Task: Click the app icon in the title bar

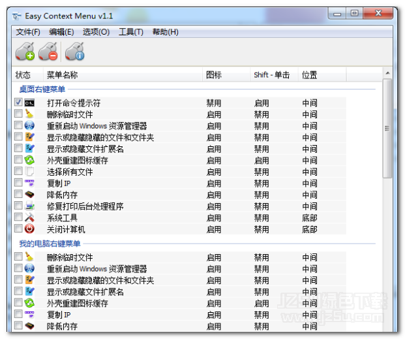Action: (x=17, y=16)
